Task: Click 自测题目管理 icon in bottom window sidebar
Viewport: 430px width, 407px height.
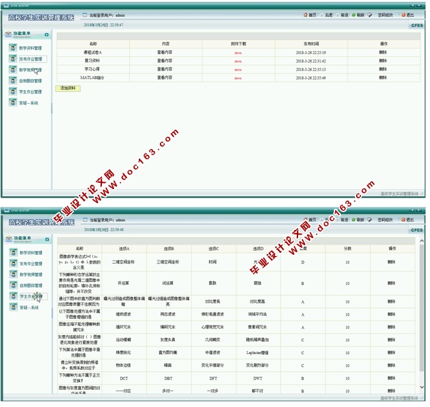Action: click(13, 285)
